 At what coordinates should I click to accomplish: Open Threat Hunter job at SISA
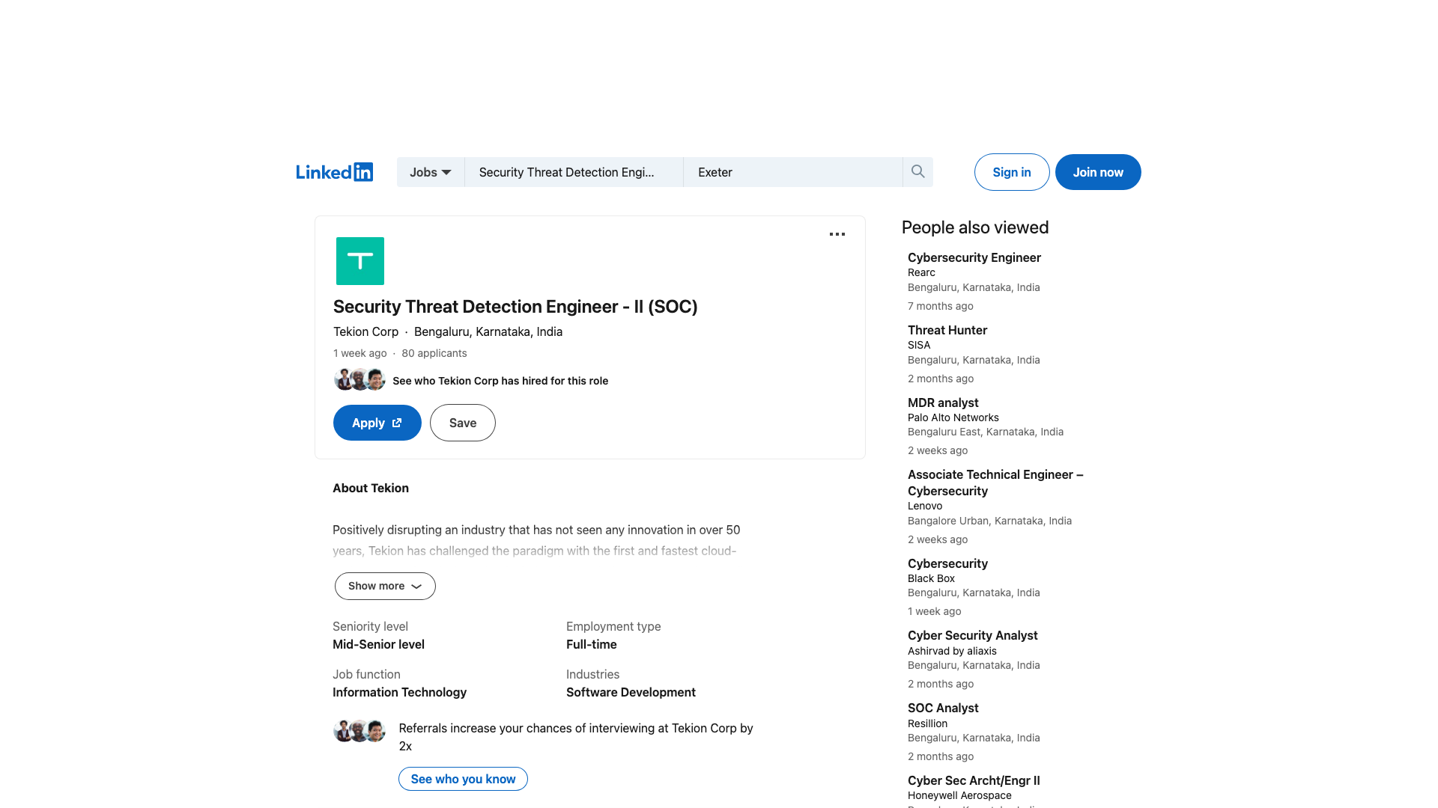pyautogui.click(x=947, y=330)
